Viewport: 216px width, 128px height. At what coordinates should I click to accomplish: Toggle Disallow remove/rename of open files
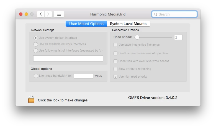[115, 53]
